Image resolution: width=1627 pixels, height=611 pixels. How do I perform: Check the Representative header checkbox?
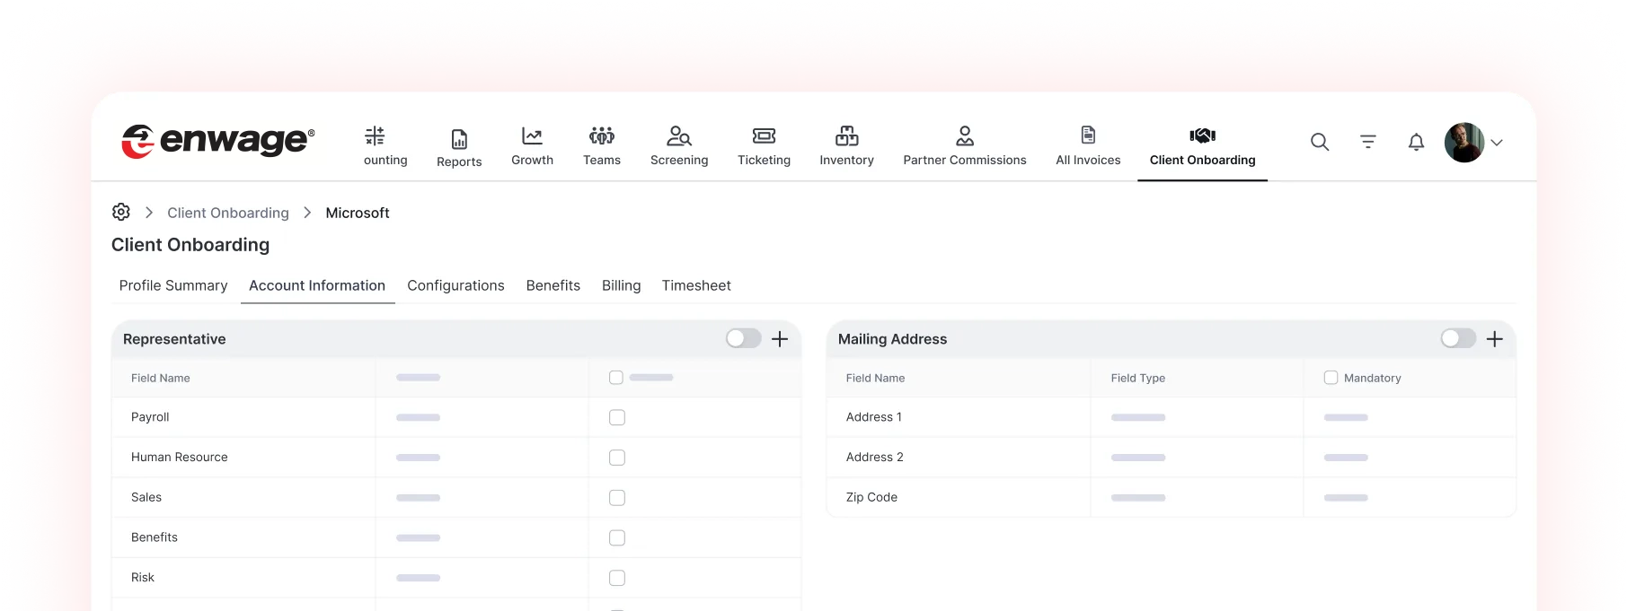point(616,378)
